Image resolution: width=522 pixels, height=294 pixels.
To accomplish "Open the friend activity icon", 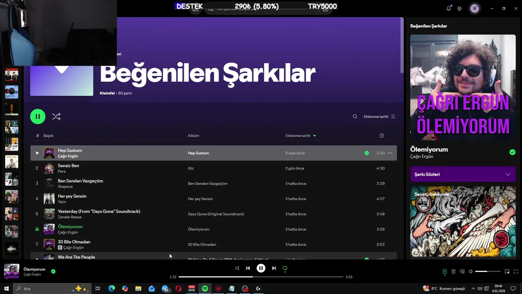I will 460,8.
